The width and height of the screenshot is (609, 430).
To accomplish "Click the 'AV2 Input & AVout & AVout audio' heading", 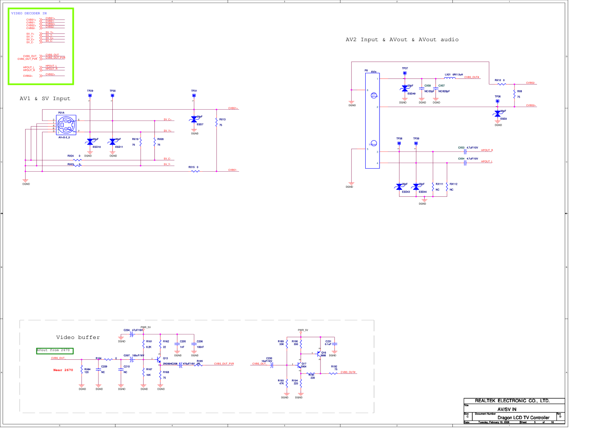I will coord(402,39).
